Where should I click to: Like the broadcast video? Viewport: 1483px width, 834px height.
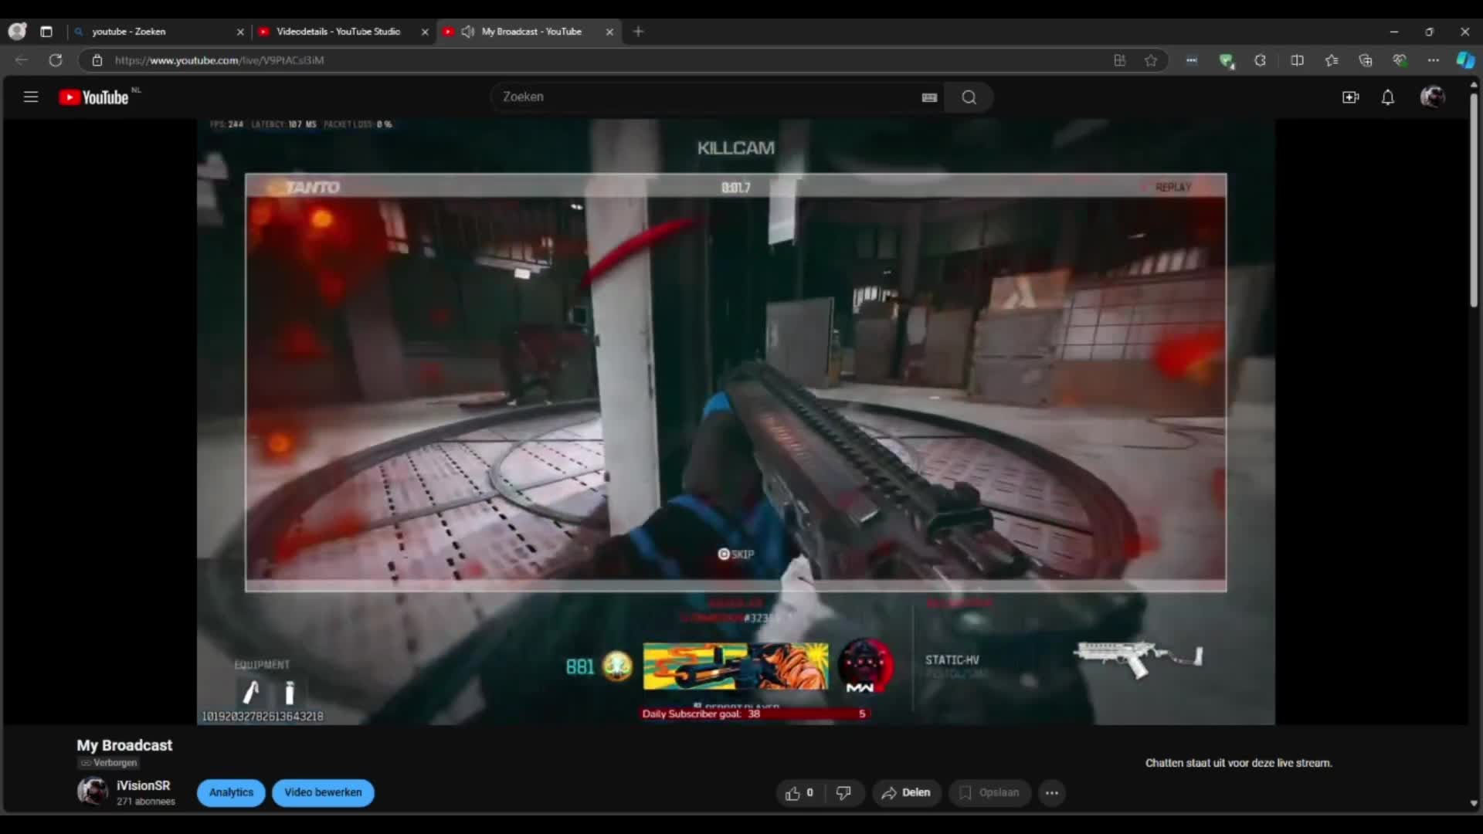799,792
